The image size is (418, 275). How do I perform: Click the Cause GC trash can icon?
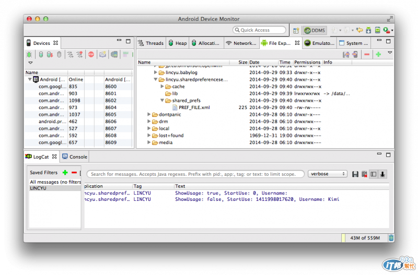tap(59, 55)
